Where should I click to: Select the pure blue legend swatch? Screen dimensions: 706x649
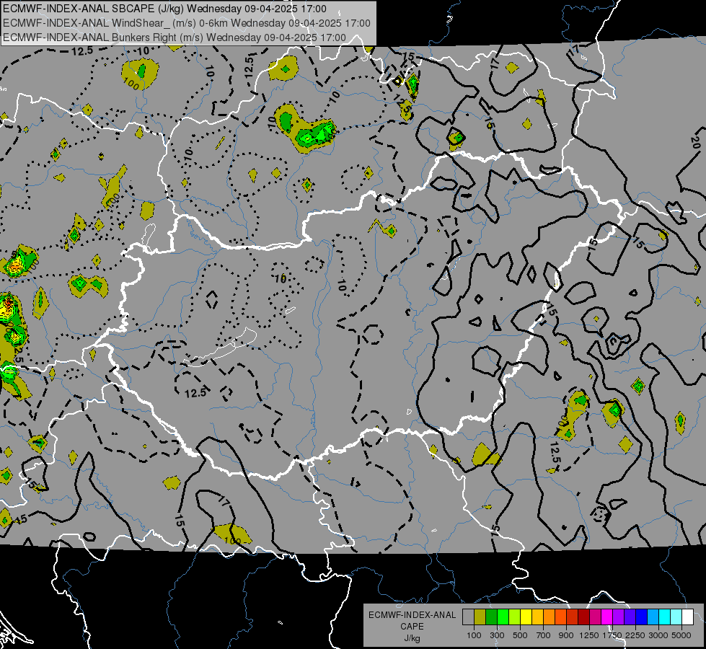642,617
